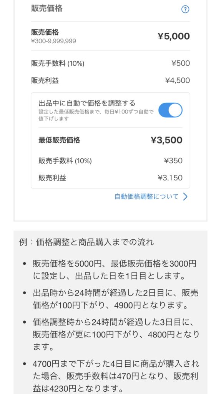221x394 pixels.
Task: Tap the daily ¥100 reduction description text
Action: 96,115
